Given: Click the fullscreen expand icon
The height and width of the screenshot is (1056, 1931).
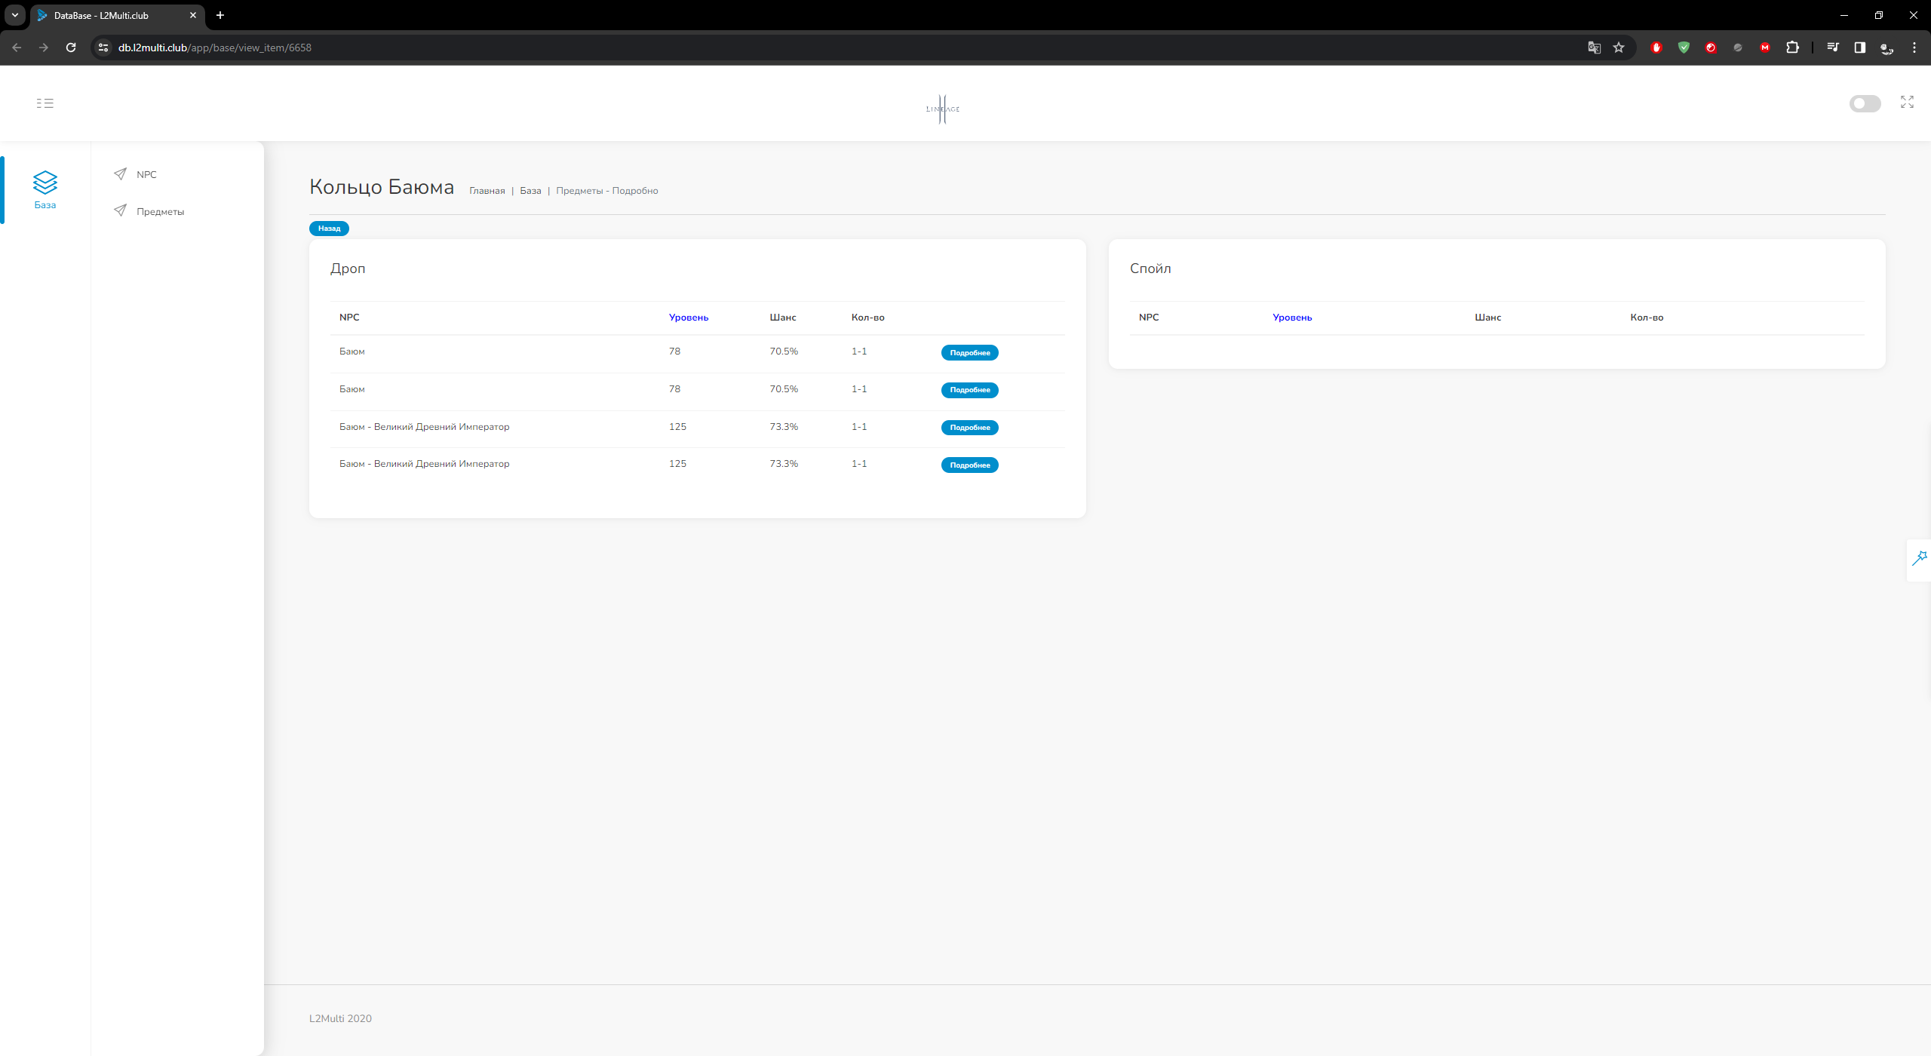Looking at the screenshot, I should click(x=1907, y=103).
